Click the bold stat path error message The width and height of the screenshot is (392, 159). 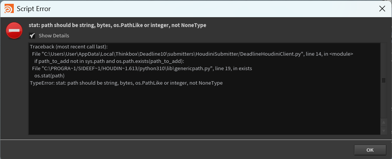click(118, 26)
